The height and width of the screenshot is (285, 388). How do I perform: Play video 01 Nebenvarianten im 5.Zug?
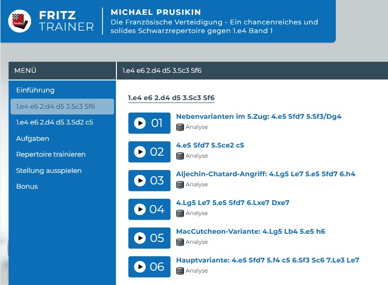[149, 123]
